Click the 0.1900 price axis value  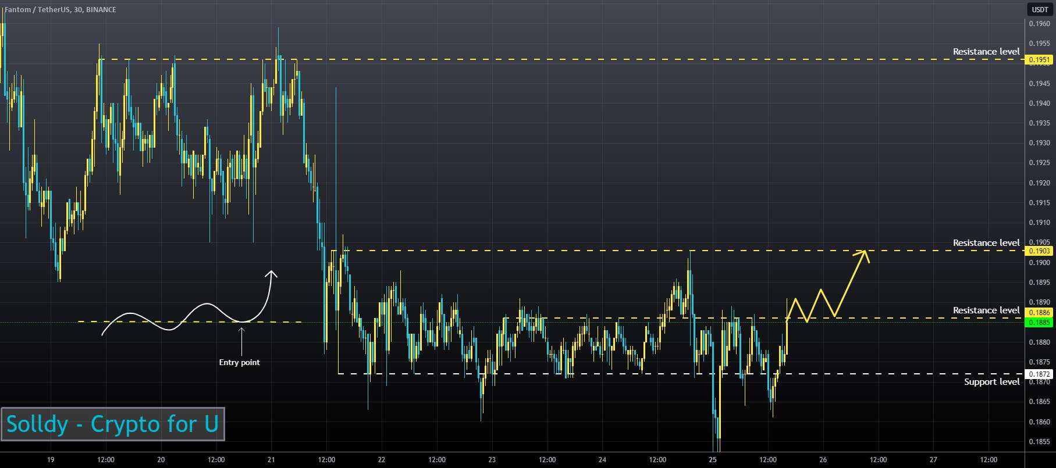[x=1039, y=263]
